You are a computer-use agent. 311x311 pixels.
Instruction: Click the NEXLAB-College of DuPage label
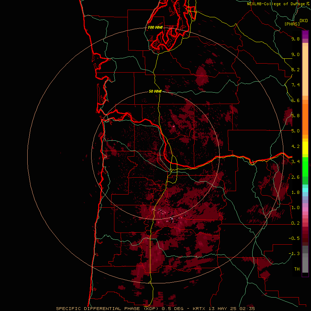pyautogui.click(x=276, y=4)
